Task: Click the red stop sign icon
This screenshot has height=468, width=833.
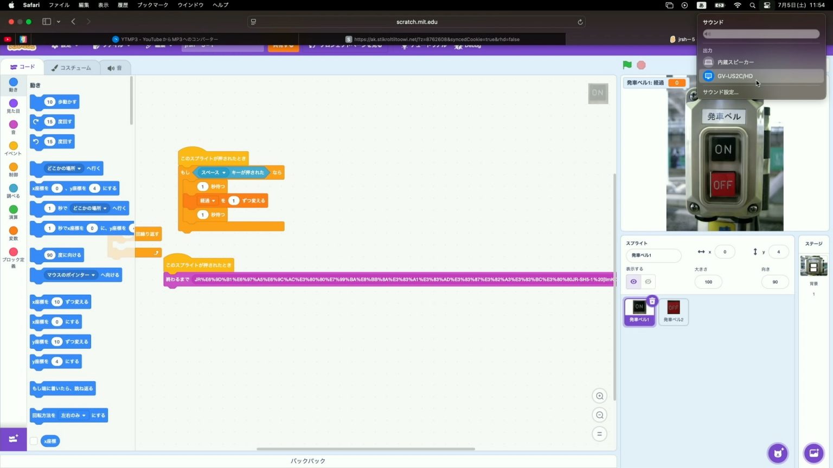Action: [642, 64]
